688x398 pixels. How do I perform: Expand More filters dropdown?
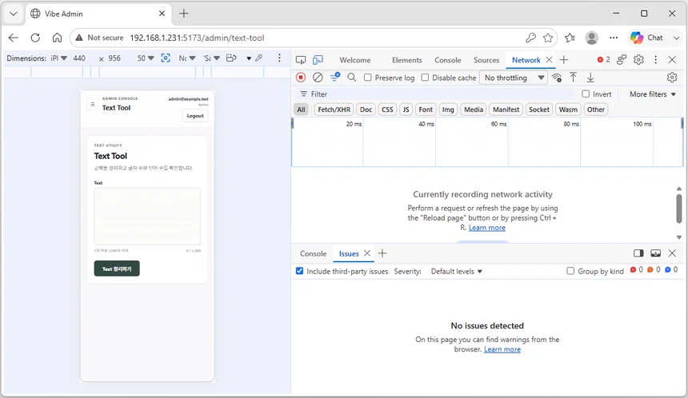(x=653, y=94)
